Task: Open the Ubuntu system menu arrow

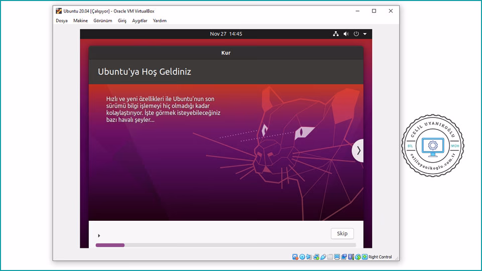Action: coord(365,34)
